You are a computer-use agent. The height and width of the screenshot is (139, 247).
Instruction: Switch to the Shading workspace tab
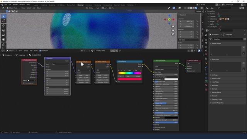click(80, 5)
